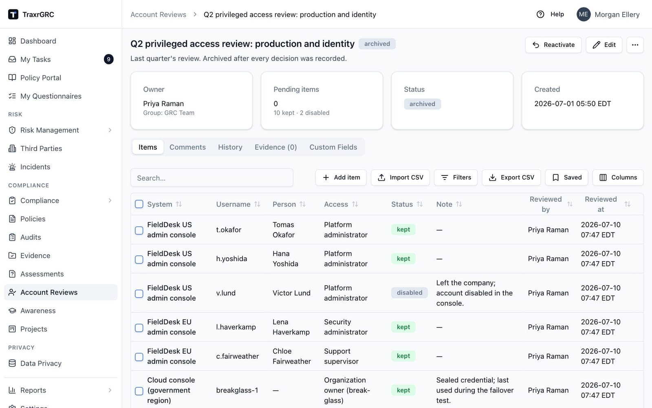Expand the Compliance sidebar chevron
This screenshot has width=652, height=408.
point(110,200)
